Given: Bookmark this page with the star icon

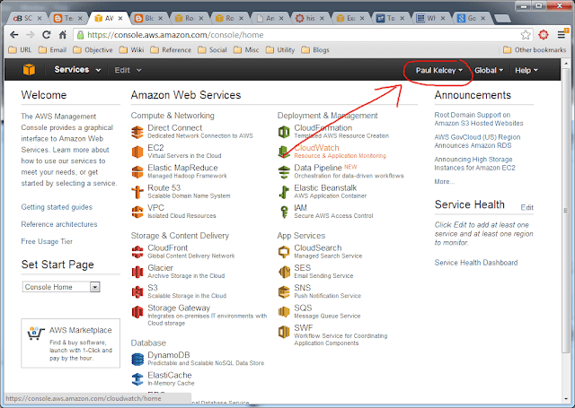Looking at the screenshot, I should pos(526,35).
